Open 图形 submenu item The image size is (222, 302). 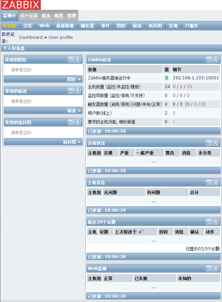121,26
